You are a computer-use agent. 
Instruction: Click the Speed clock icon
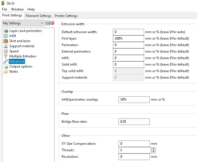[x=6, y=51]
